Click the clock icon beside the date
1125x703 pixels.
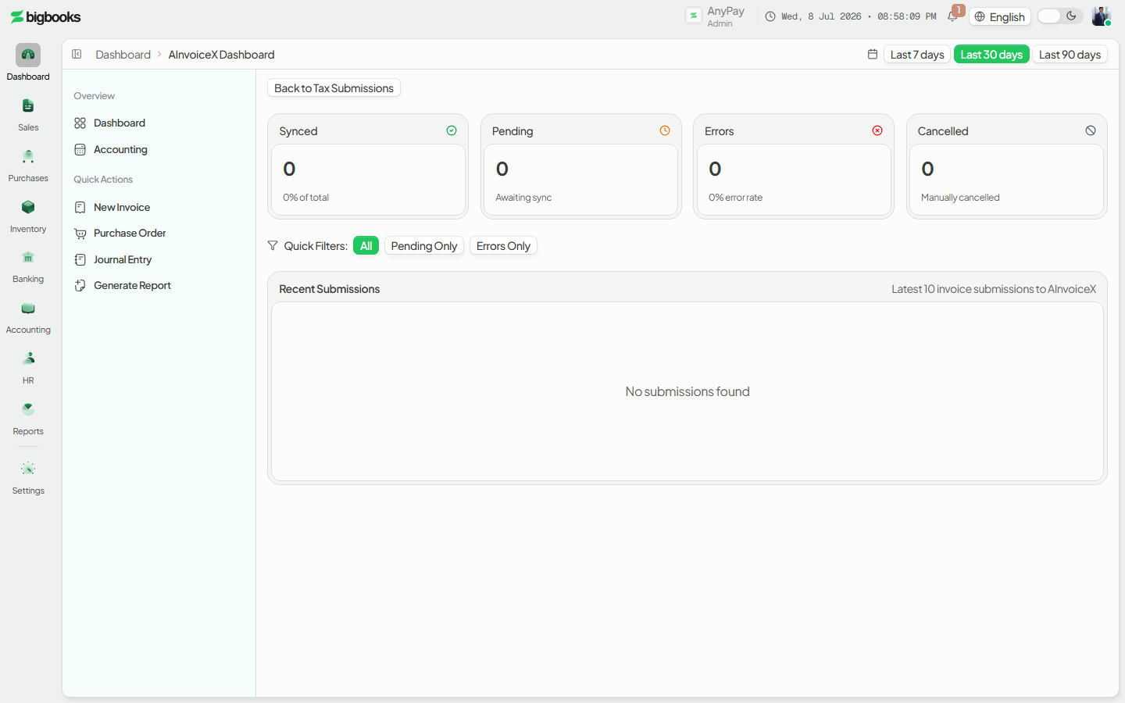pos(770,16)
